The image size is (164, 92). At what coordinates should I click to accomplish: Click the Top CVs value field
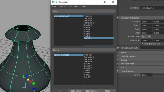pyautogui.click(x=147, y=75)
